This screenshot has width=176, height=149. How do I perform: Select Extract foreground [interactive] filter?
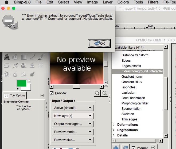[x=137, y=71]
